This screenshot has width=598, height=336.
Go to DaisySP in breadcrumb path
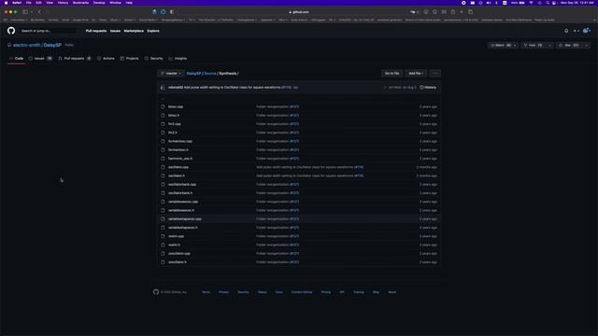coord(193,73)
